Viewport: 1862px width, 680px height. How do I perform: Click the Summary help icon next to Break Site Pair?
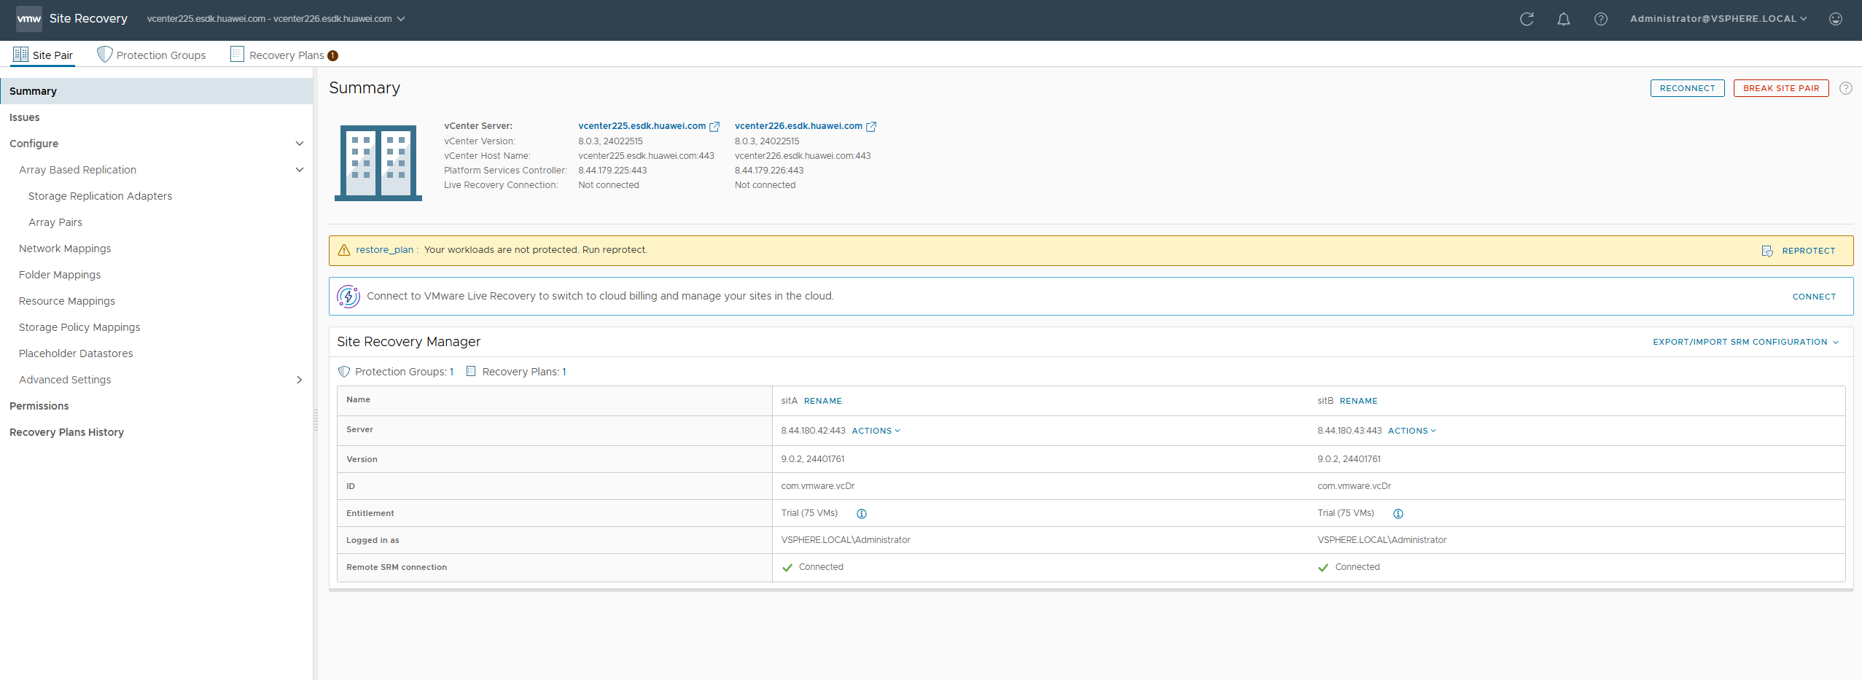coord(1846,88)
